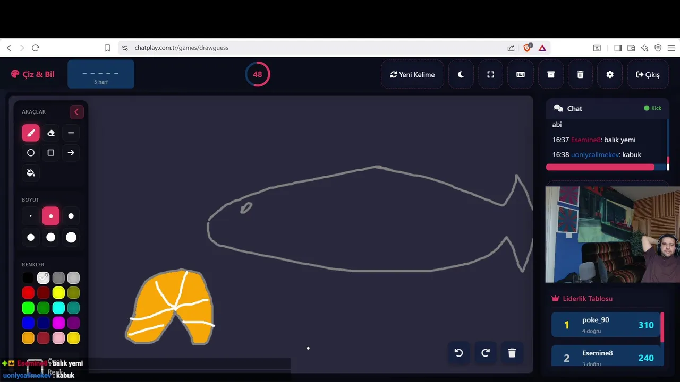Select poke_90 leaderboard entry

[606, 325]
